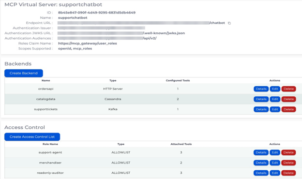Click the Role Name column header
This screenshot has height=179, width=302.
point(50,144)
